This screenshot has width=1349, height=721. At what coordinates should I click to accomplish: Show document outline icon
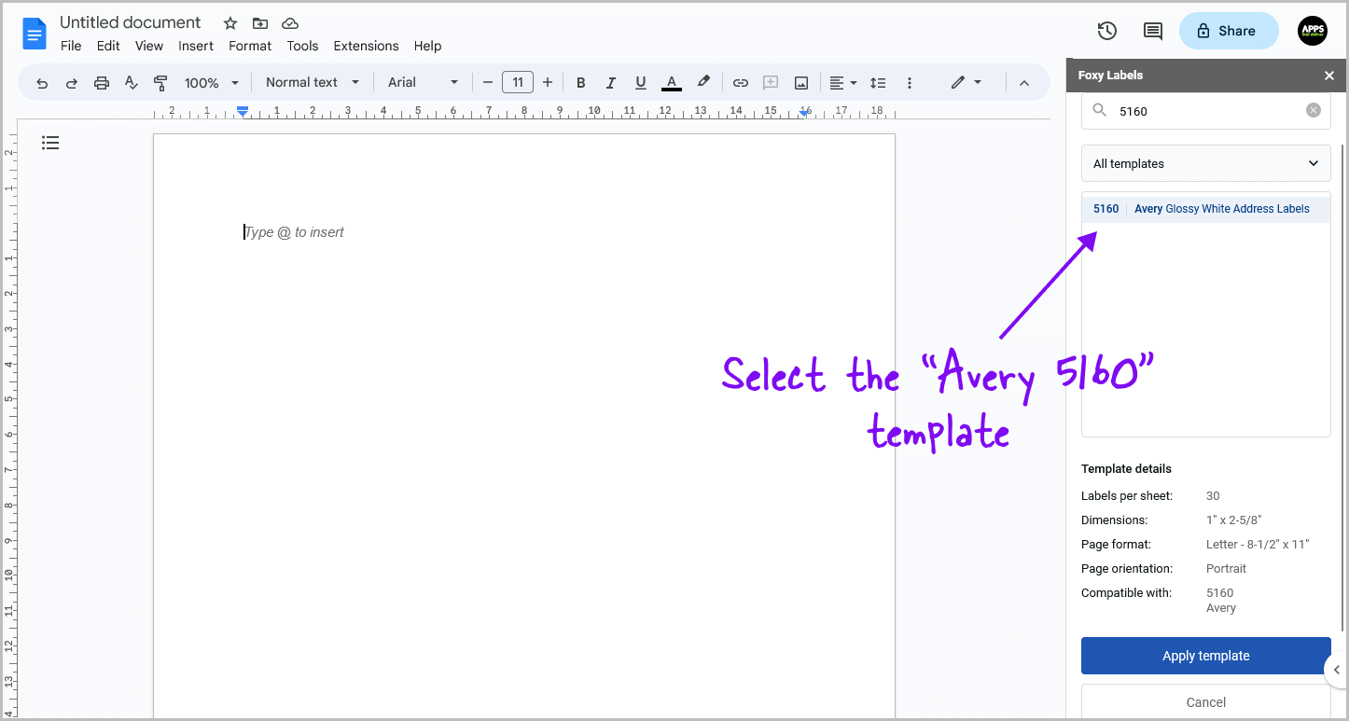pos(50,143)
